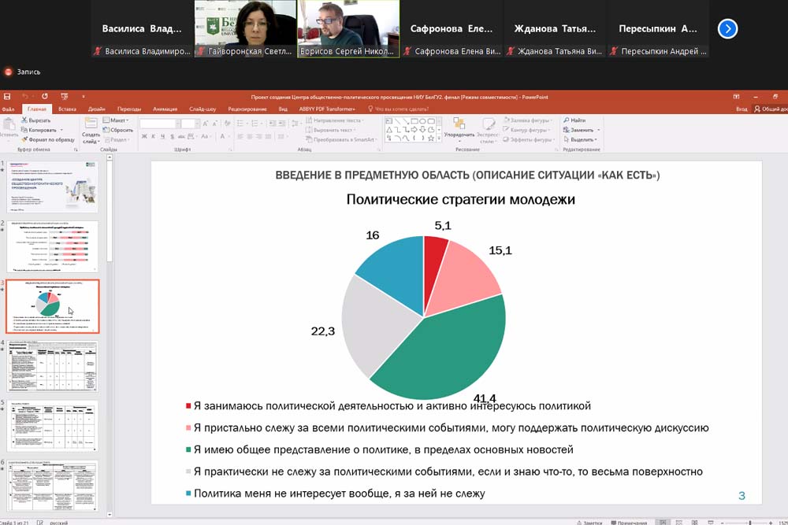Expand the Layout (Макет) dropdown

118,120
